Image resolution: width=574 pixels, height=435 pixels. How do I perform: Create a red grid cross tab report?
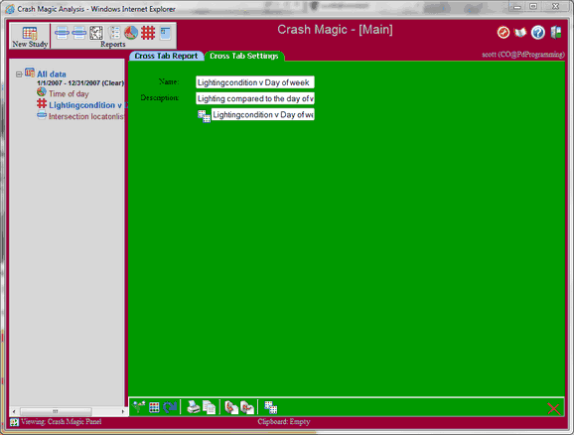(148, 33)
